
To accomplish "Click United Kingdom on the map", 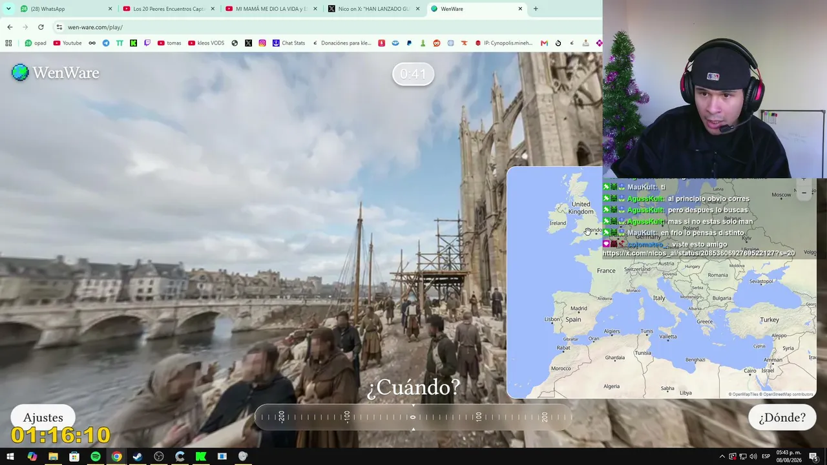I will [581, 208].
